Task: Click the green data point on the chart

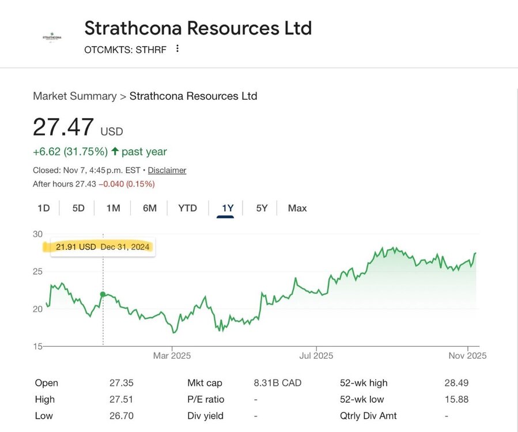Action: coord(103,294)
